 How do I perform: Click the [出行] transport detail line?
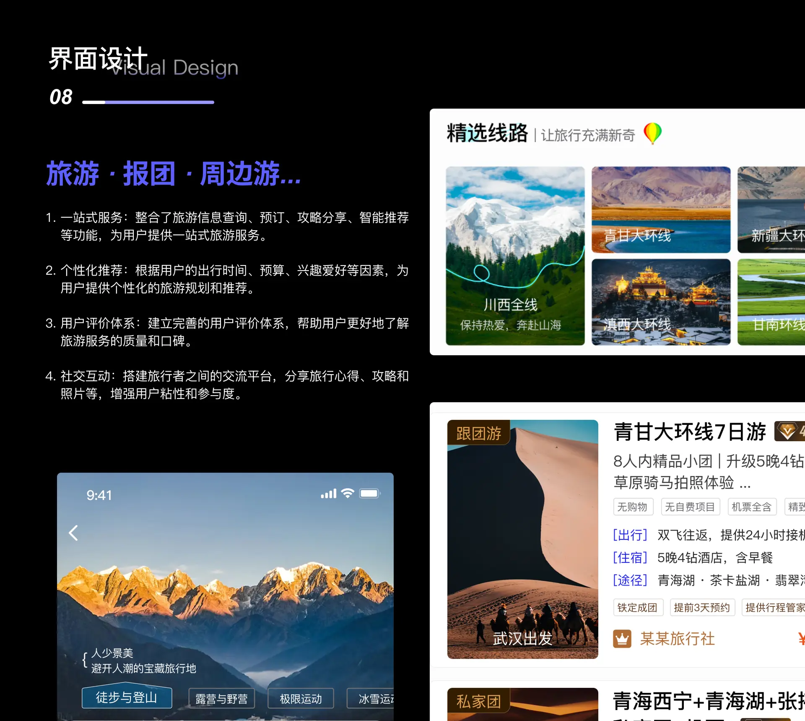point(709,535)
